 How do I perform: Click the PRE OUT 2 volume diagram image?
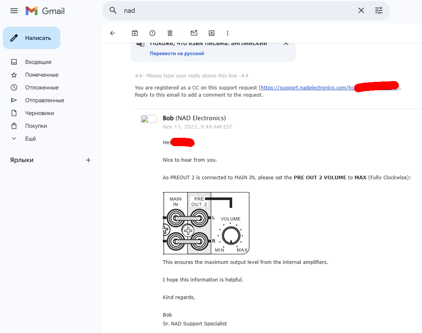click(x=206, y=223)
